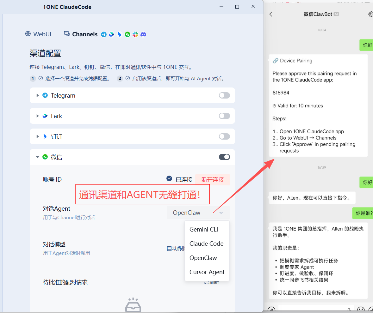Expand the Telegram row disclosure triangle
373x313 pixels.
(x=38, y=95)
